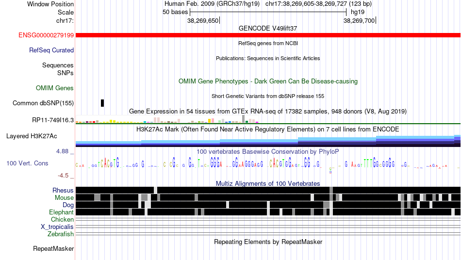This screenshot has height=260, width=461.
Task: Select the Elephant alignment row label
Action: (62, 212)
